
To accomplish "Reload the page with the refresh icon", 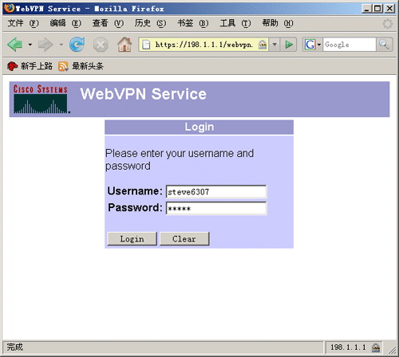I will 77,45.
